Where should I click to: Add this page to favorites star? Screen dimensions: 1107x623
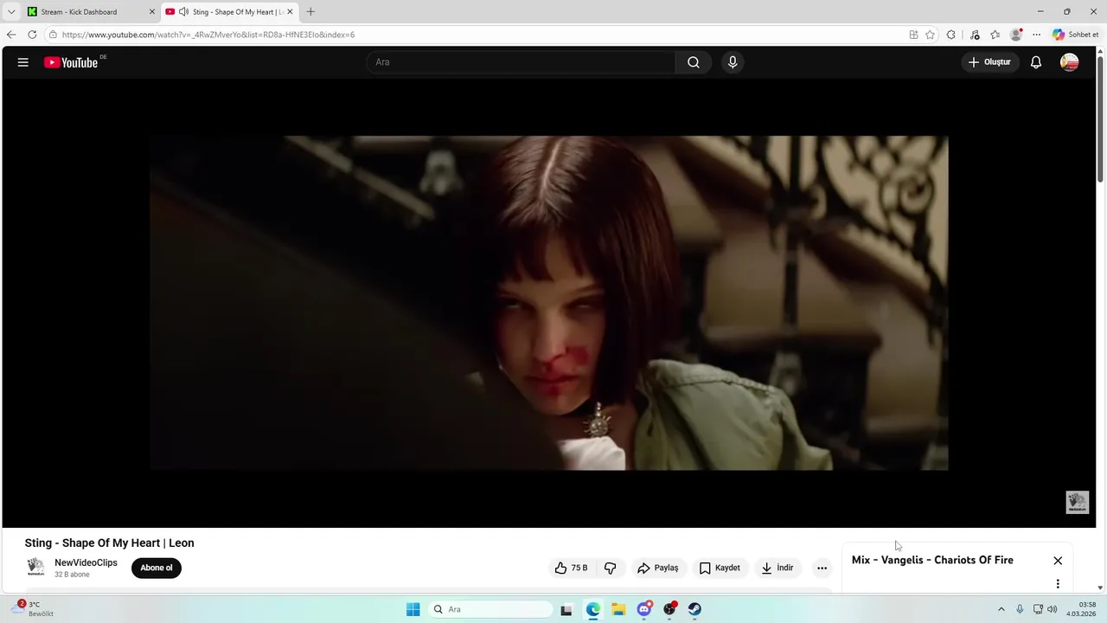point(930,35)
